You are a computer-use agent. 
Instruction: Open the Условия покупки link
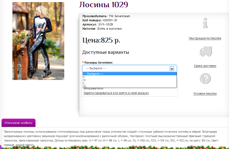[205, 93]
